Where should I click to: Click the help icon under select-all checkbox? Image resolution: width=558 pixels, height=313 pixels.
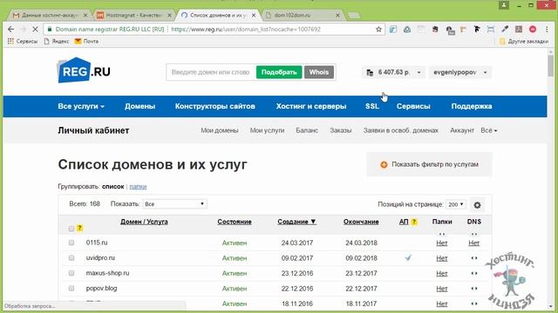[79, 228]
